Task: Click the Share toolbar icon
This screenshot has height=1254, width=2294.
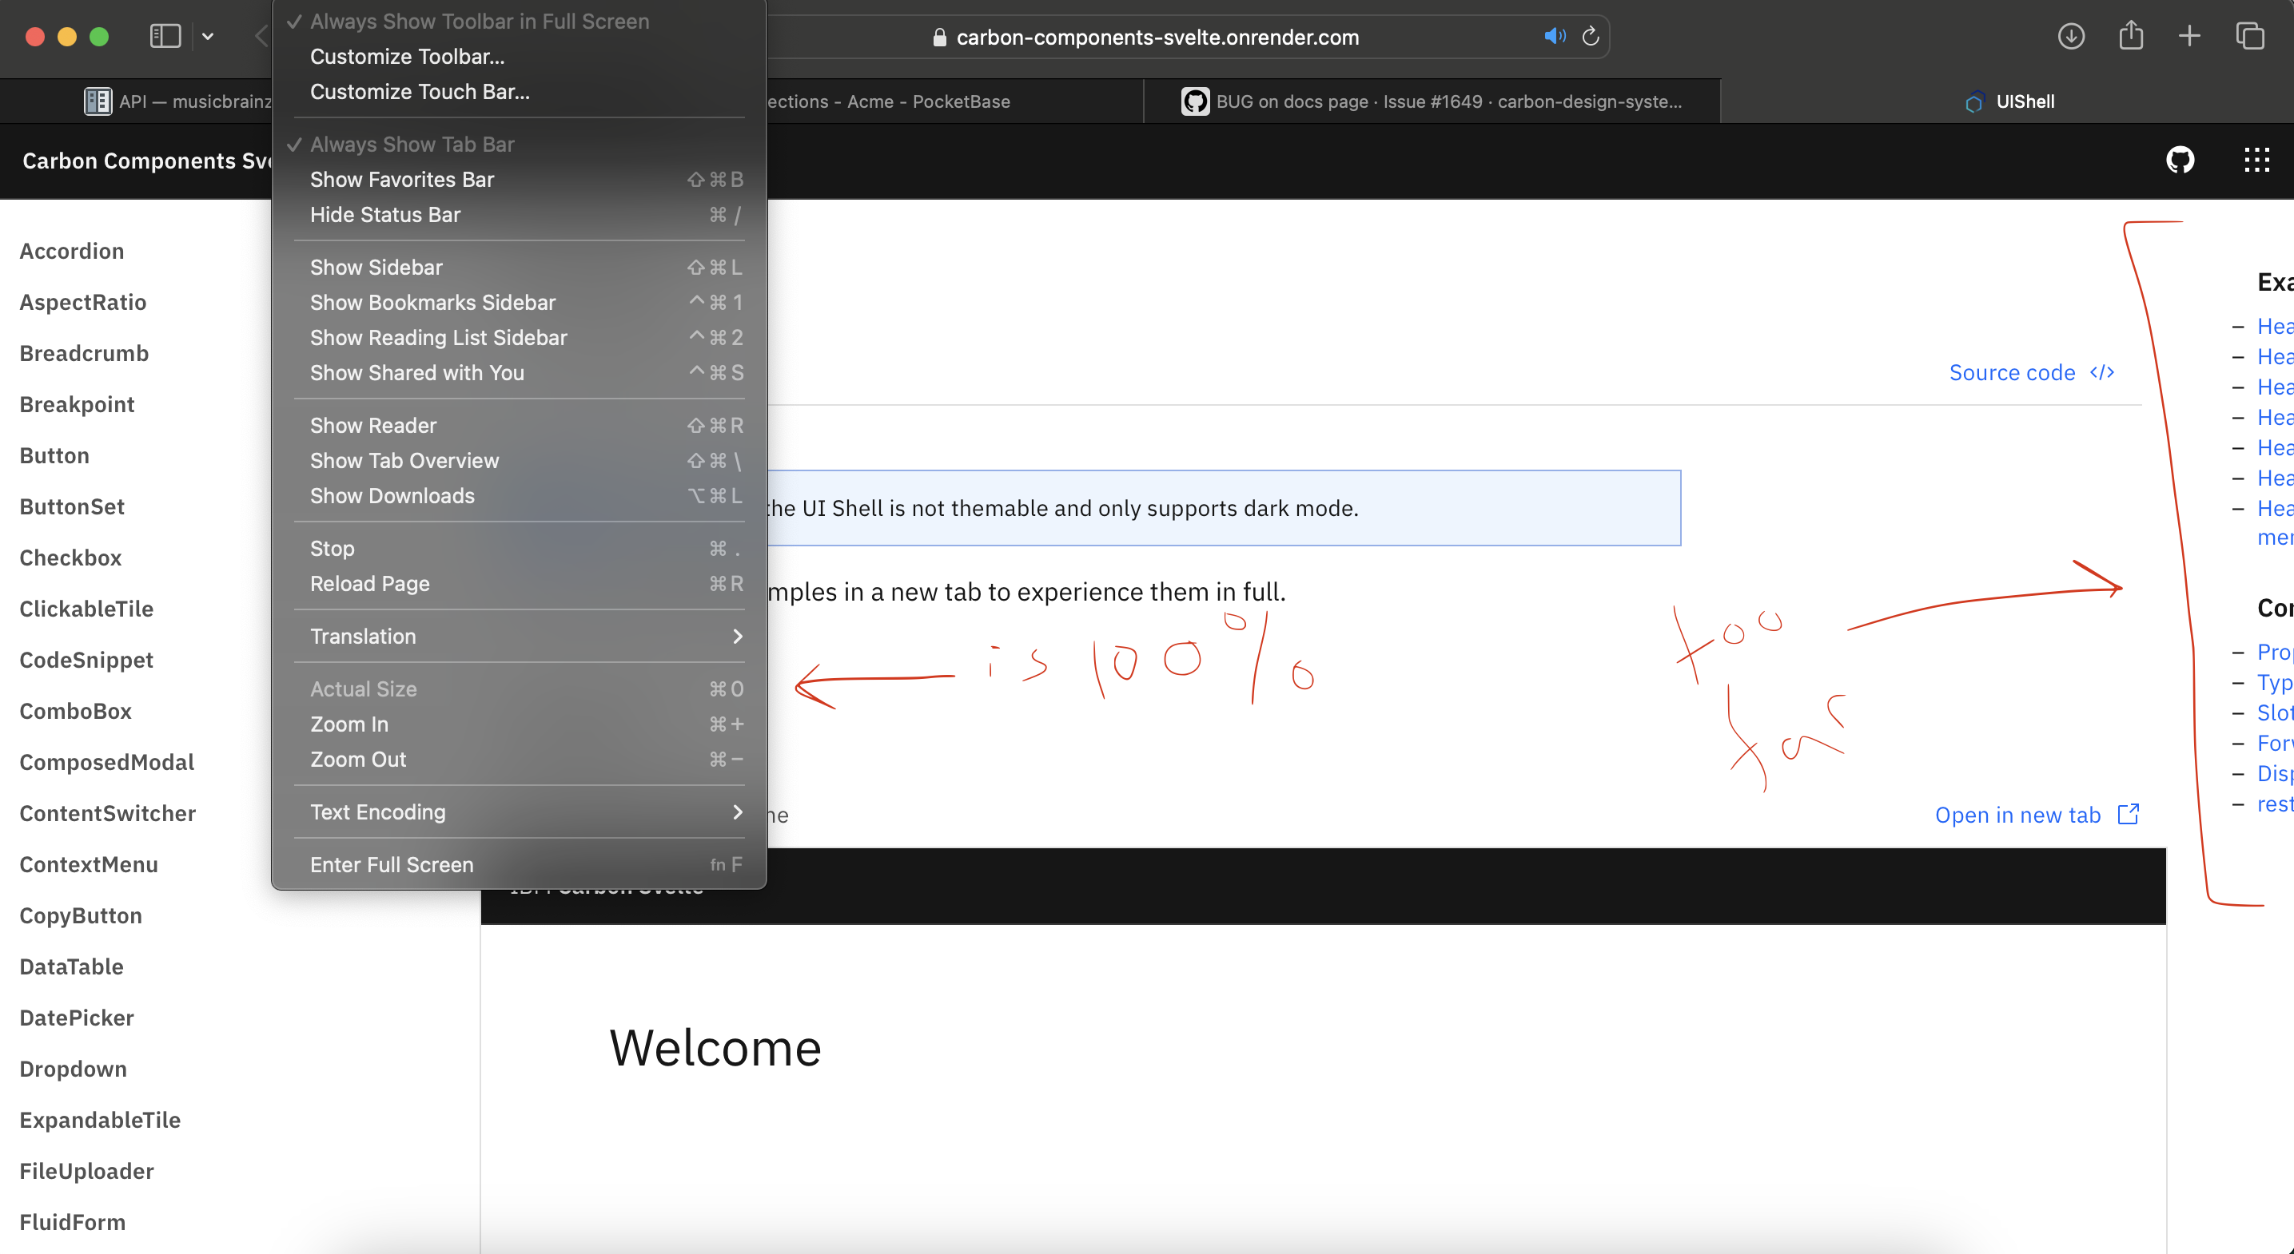Action: click(x=2131, y=36)
